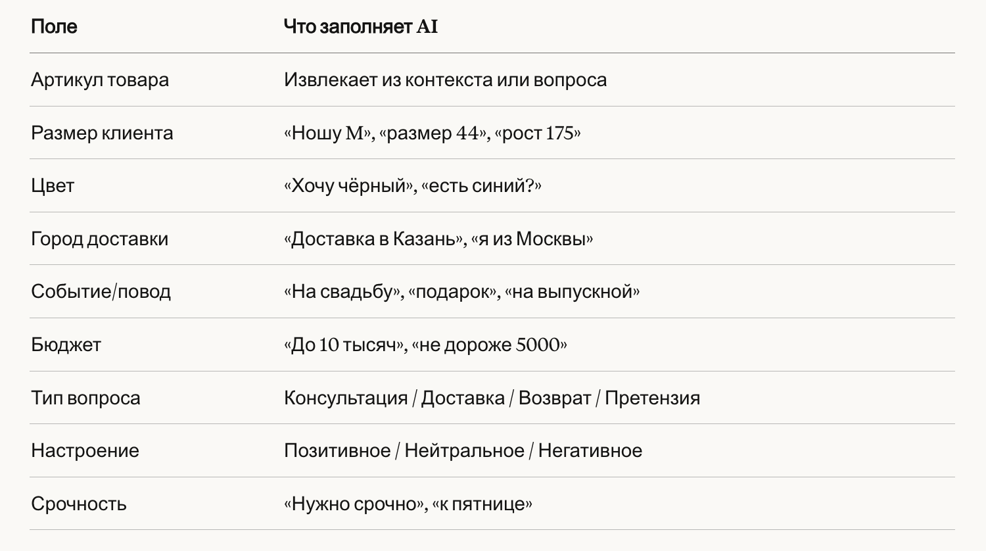Viewport: 986px width, 551px height.
Task: Click the «Хочу чёрный», «есть синий?» cell
Action: pyautogui.click(x=413, y=186)
